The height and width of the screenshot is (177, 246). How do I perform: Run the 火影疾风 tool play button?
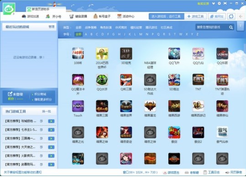(x=51, y=156)
